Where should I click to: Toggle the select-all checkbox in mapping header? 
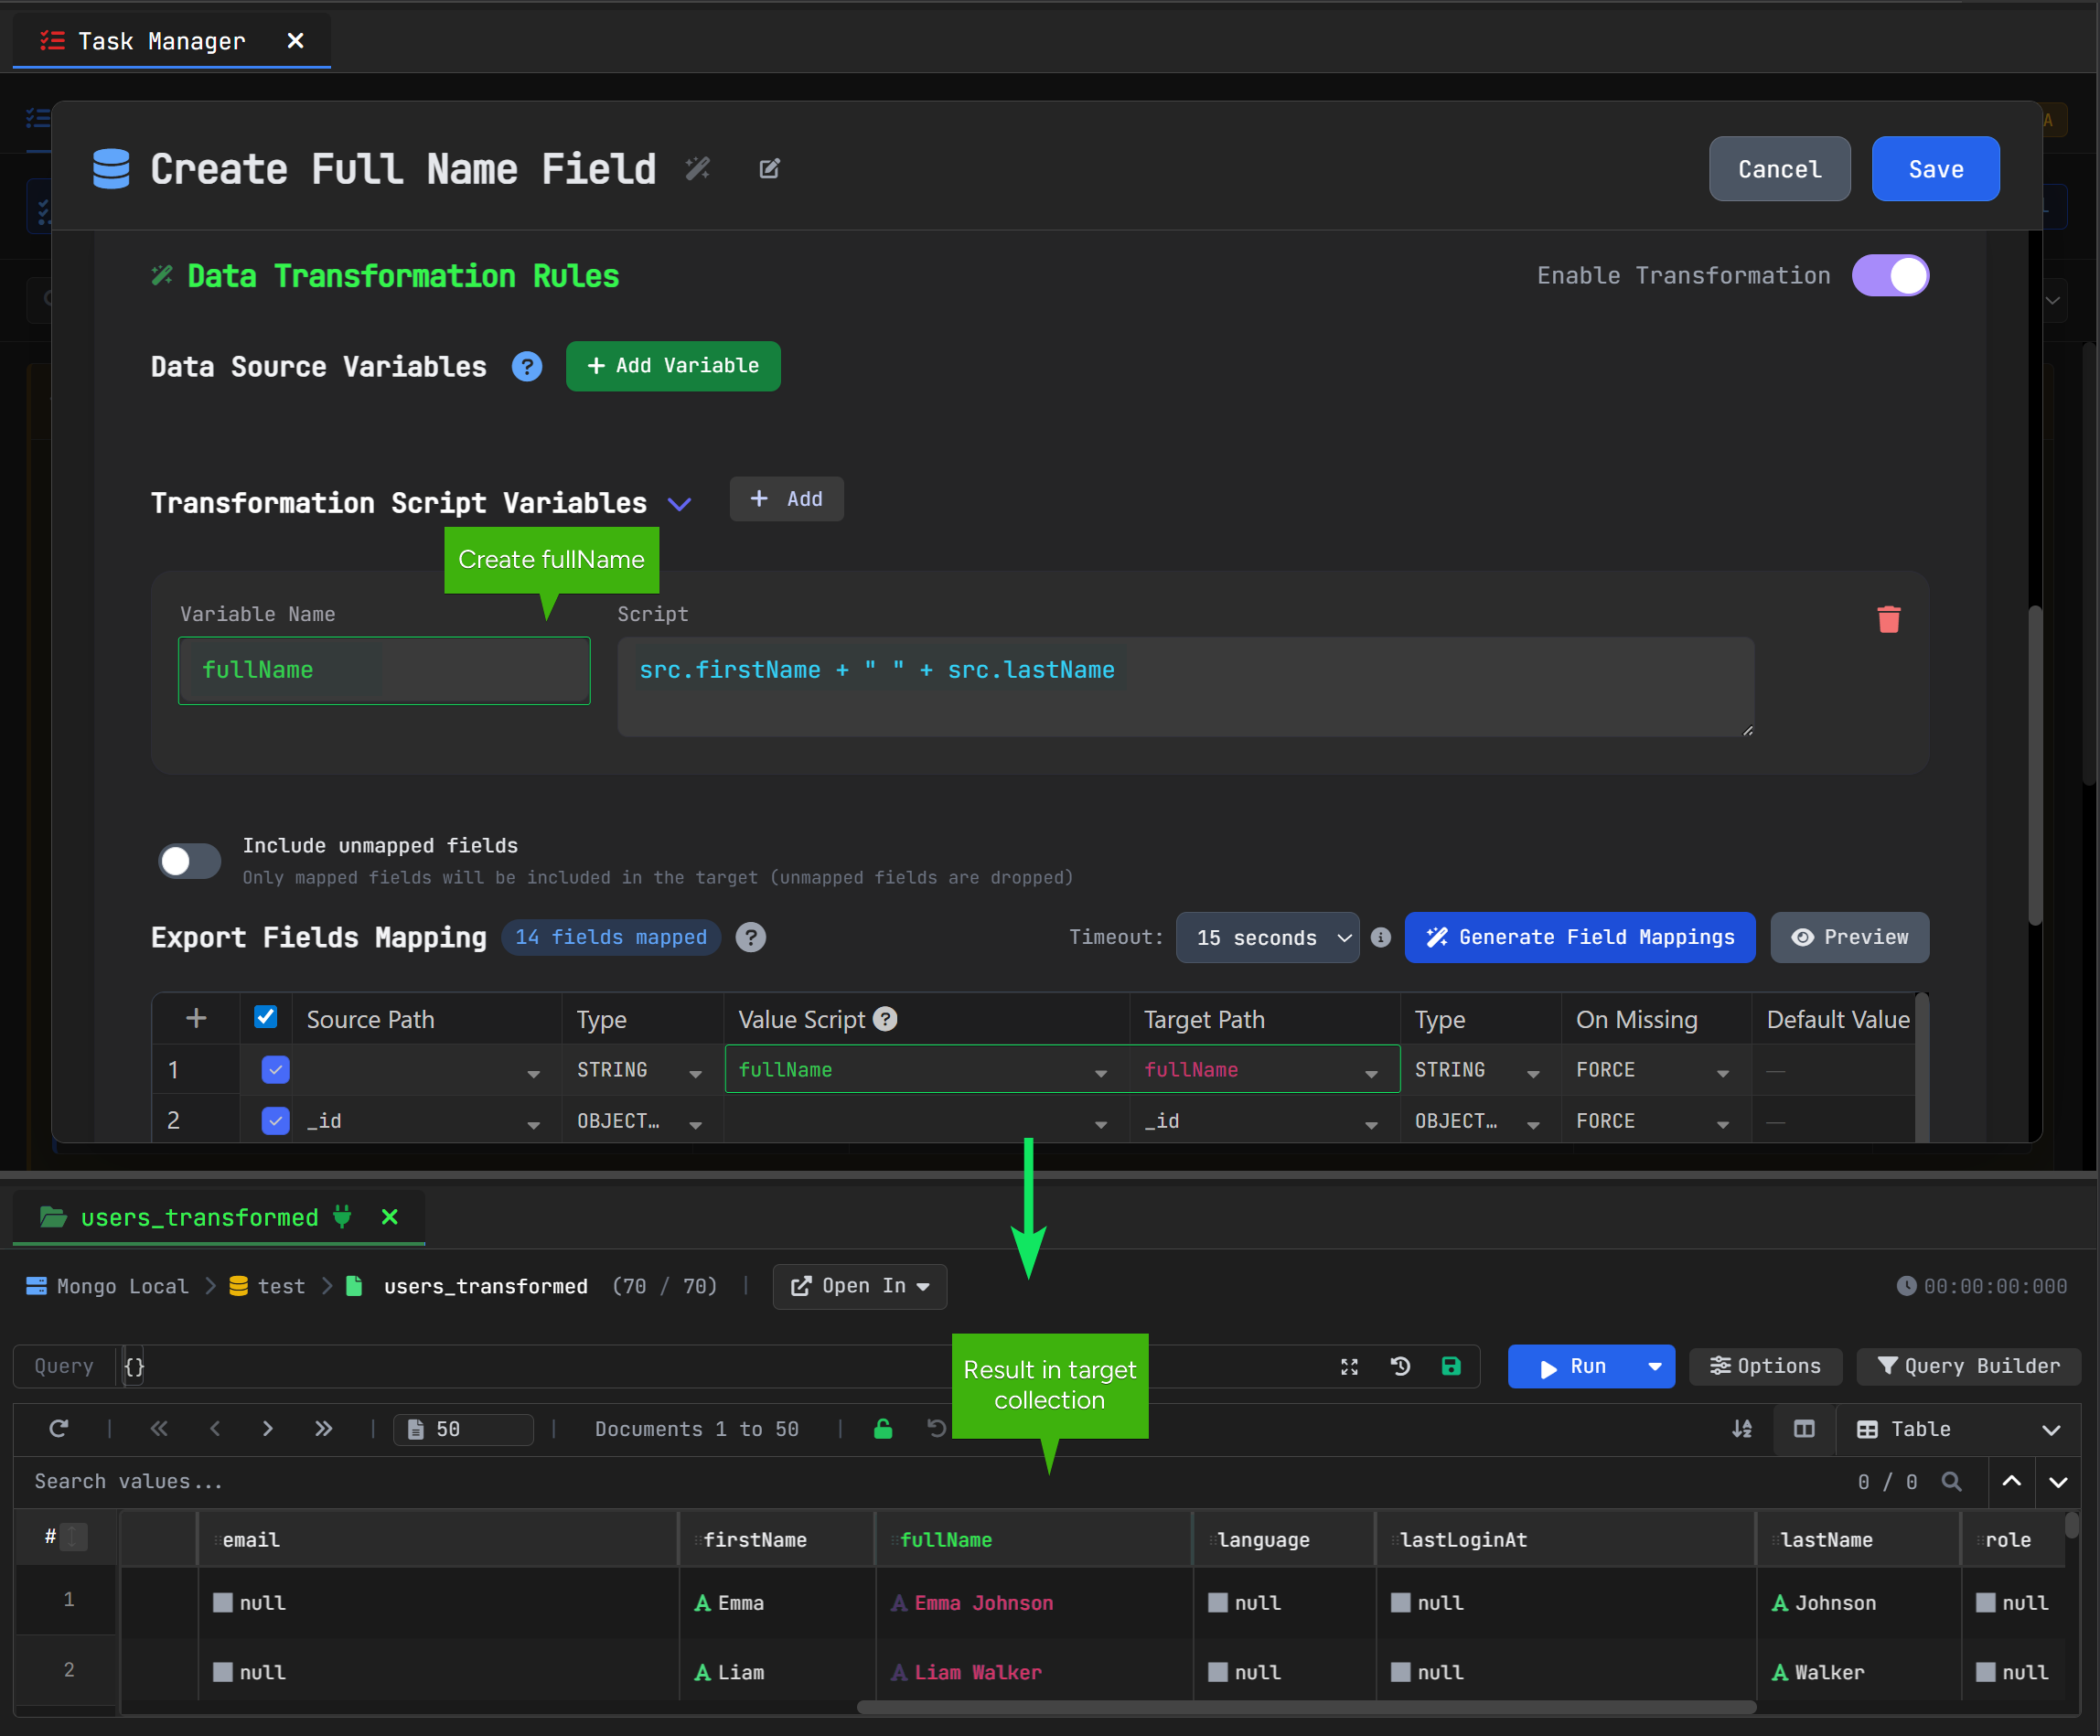(265, 1018)
